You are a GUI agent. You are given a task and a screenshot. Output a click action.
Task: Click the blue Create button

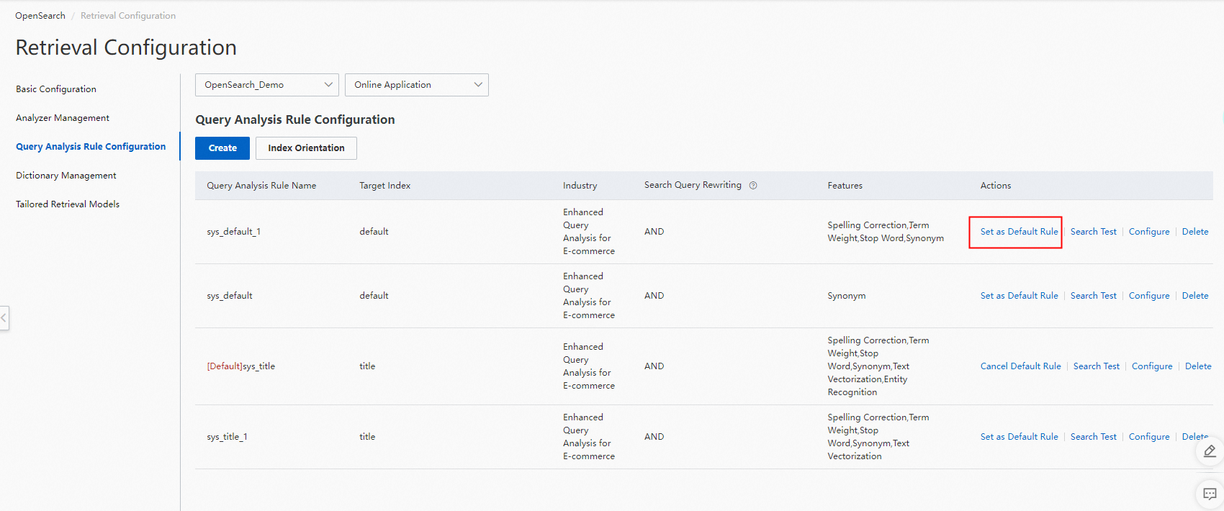pos(222,148)
